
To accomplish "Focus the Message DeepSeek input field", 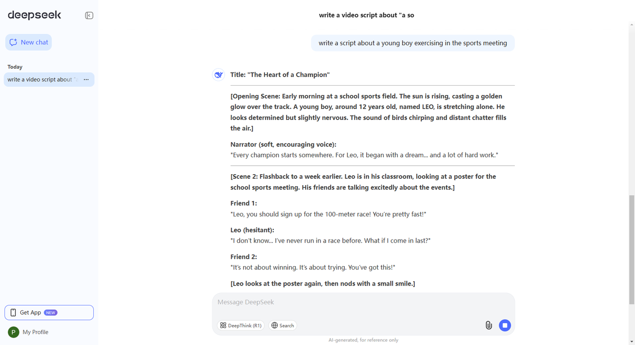I will point(363,302).
